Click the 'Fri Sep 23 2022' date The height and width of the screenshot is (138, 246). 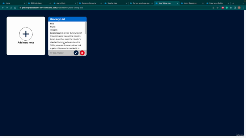[57, 53]
